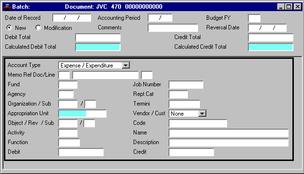Screen dimensions: 304x174
Task: Click the Vendor / Cust None combo box
Action: click(x=187, y=114)
